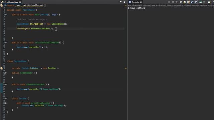The height and width of the screenshot is (120, 214).
Task: Toggle Show Console on standard error change
Action: (196, 2)
